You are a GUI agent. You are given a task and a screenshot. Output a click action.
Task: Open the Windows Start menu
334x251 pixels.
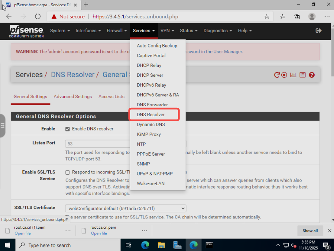tap(7, 245)
